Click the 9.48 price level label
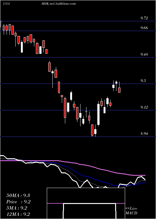This screenshot has height=219, width=156. 144,54
